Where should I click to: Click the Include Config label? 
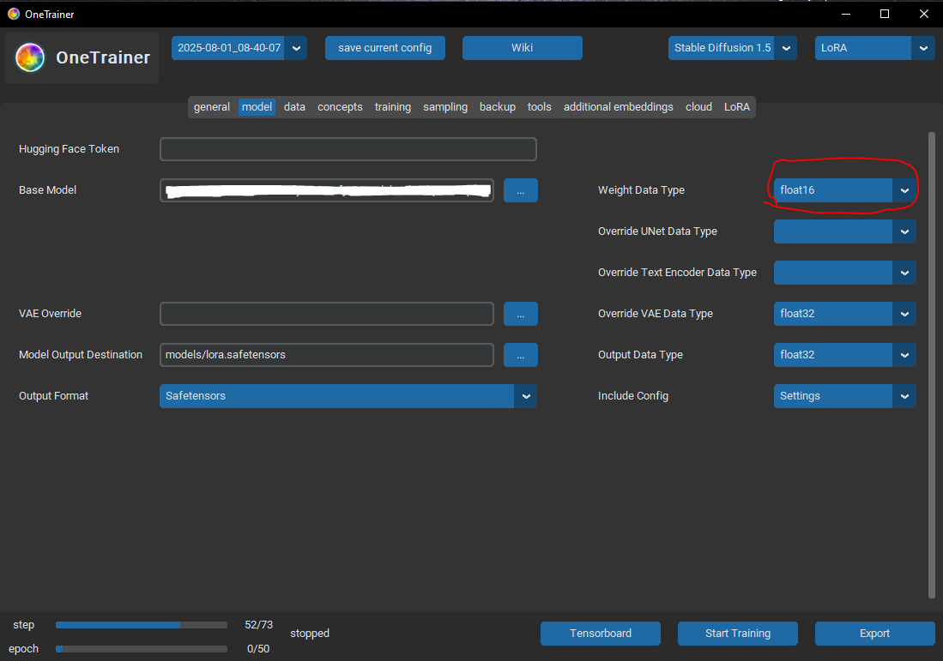click(x=632, y=396)
